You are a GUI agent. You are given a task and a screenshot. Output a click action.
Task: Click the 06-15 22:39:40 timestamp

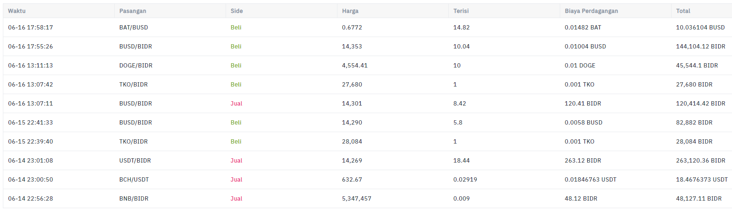(30, 142)
